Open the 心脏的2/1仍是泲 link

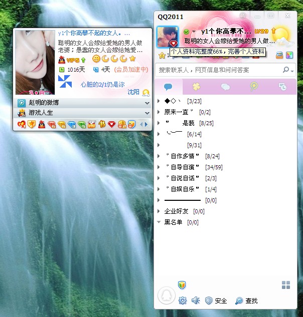[x=102, y=85]
